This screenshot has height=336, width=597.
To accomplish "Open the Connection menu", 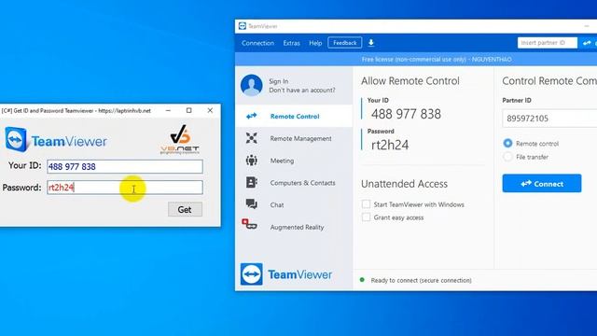I will [x=257, y=43].
